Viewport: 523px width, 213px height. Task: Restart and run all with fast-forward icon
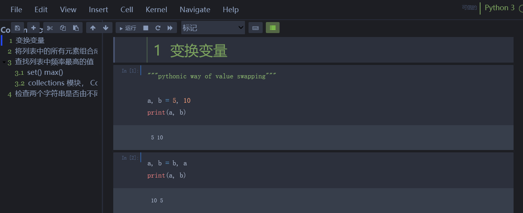(x=170, y=28)
